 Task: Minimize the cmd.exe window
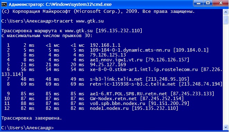[199, 3]
